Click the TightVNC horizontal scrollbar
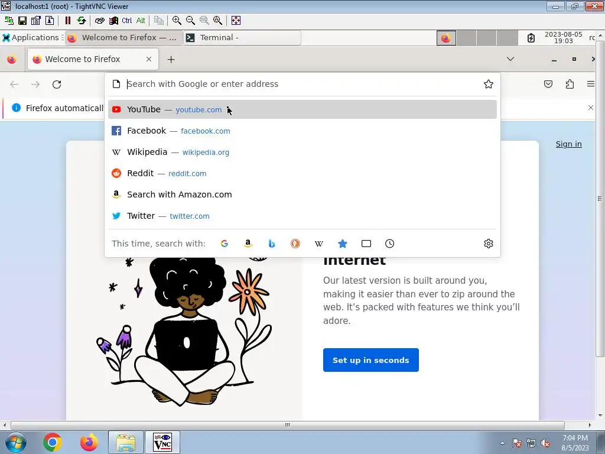This screenshot has height=454, width=605. pos(288,425)
